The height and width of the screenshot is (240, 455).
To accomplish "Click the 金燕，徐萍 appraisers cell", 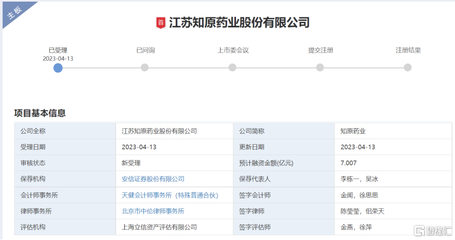I will point(356,227).
